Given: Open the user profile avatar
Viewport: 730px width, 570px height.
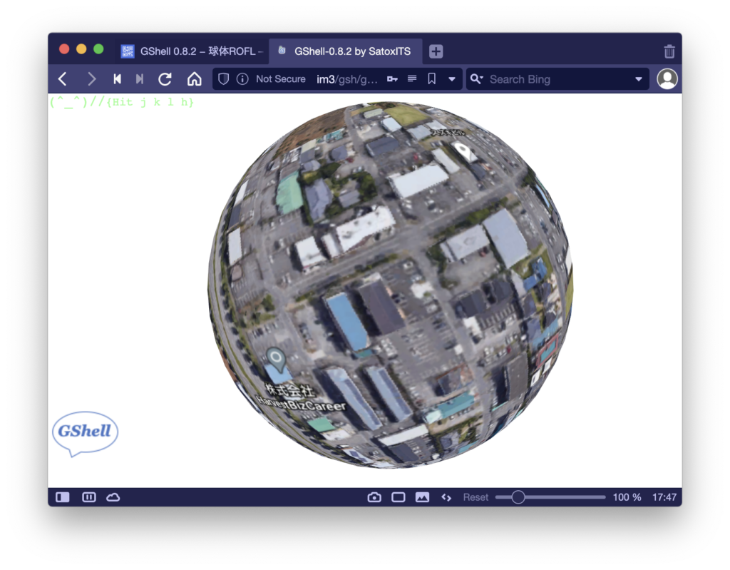Looking at the screenshot, I should 667,79.
